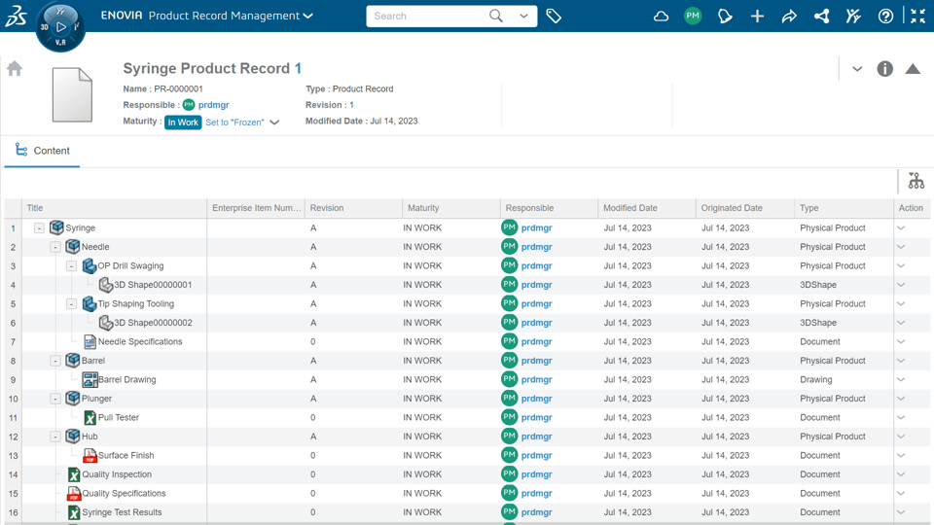This screenshot has height=525, width=934.
Task: Collapse the Barrel tree node
Action: (55, 361)
